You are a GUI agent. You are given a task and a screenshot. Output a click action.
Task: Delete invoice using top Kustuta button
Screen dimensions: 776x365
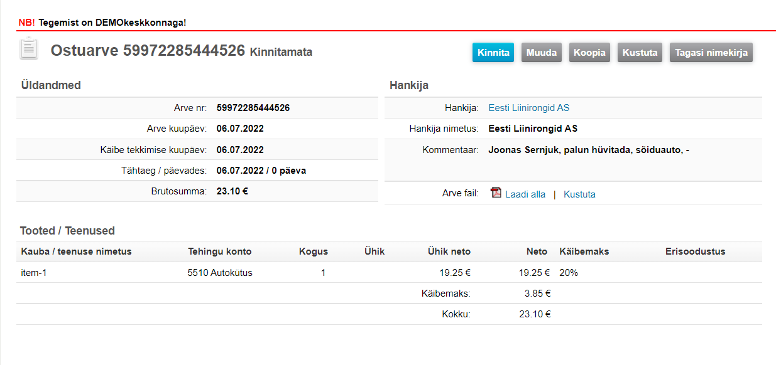[x=640, y=53]
